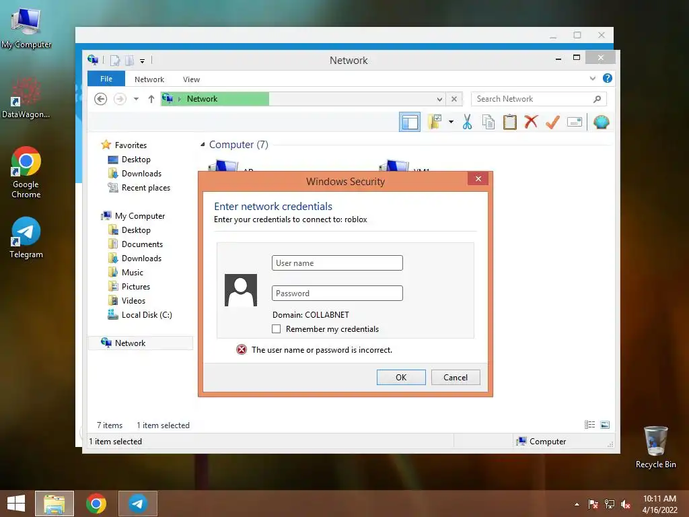The image size is (689, 517).
Task: Click the stop loading X button
Action: point(454,100)
